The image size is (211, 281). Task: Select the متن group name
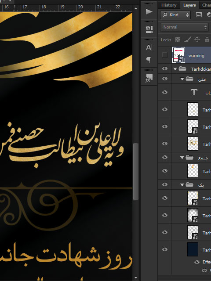[202, 79]
